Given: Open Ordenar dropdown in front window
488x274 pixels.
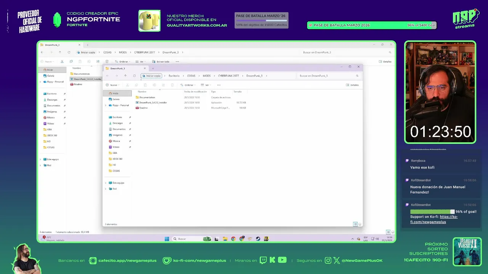Looking at the screenshot, I should (x=188, y=85).
